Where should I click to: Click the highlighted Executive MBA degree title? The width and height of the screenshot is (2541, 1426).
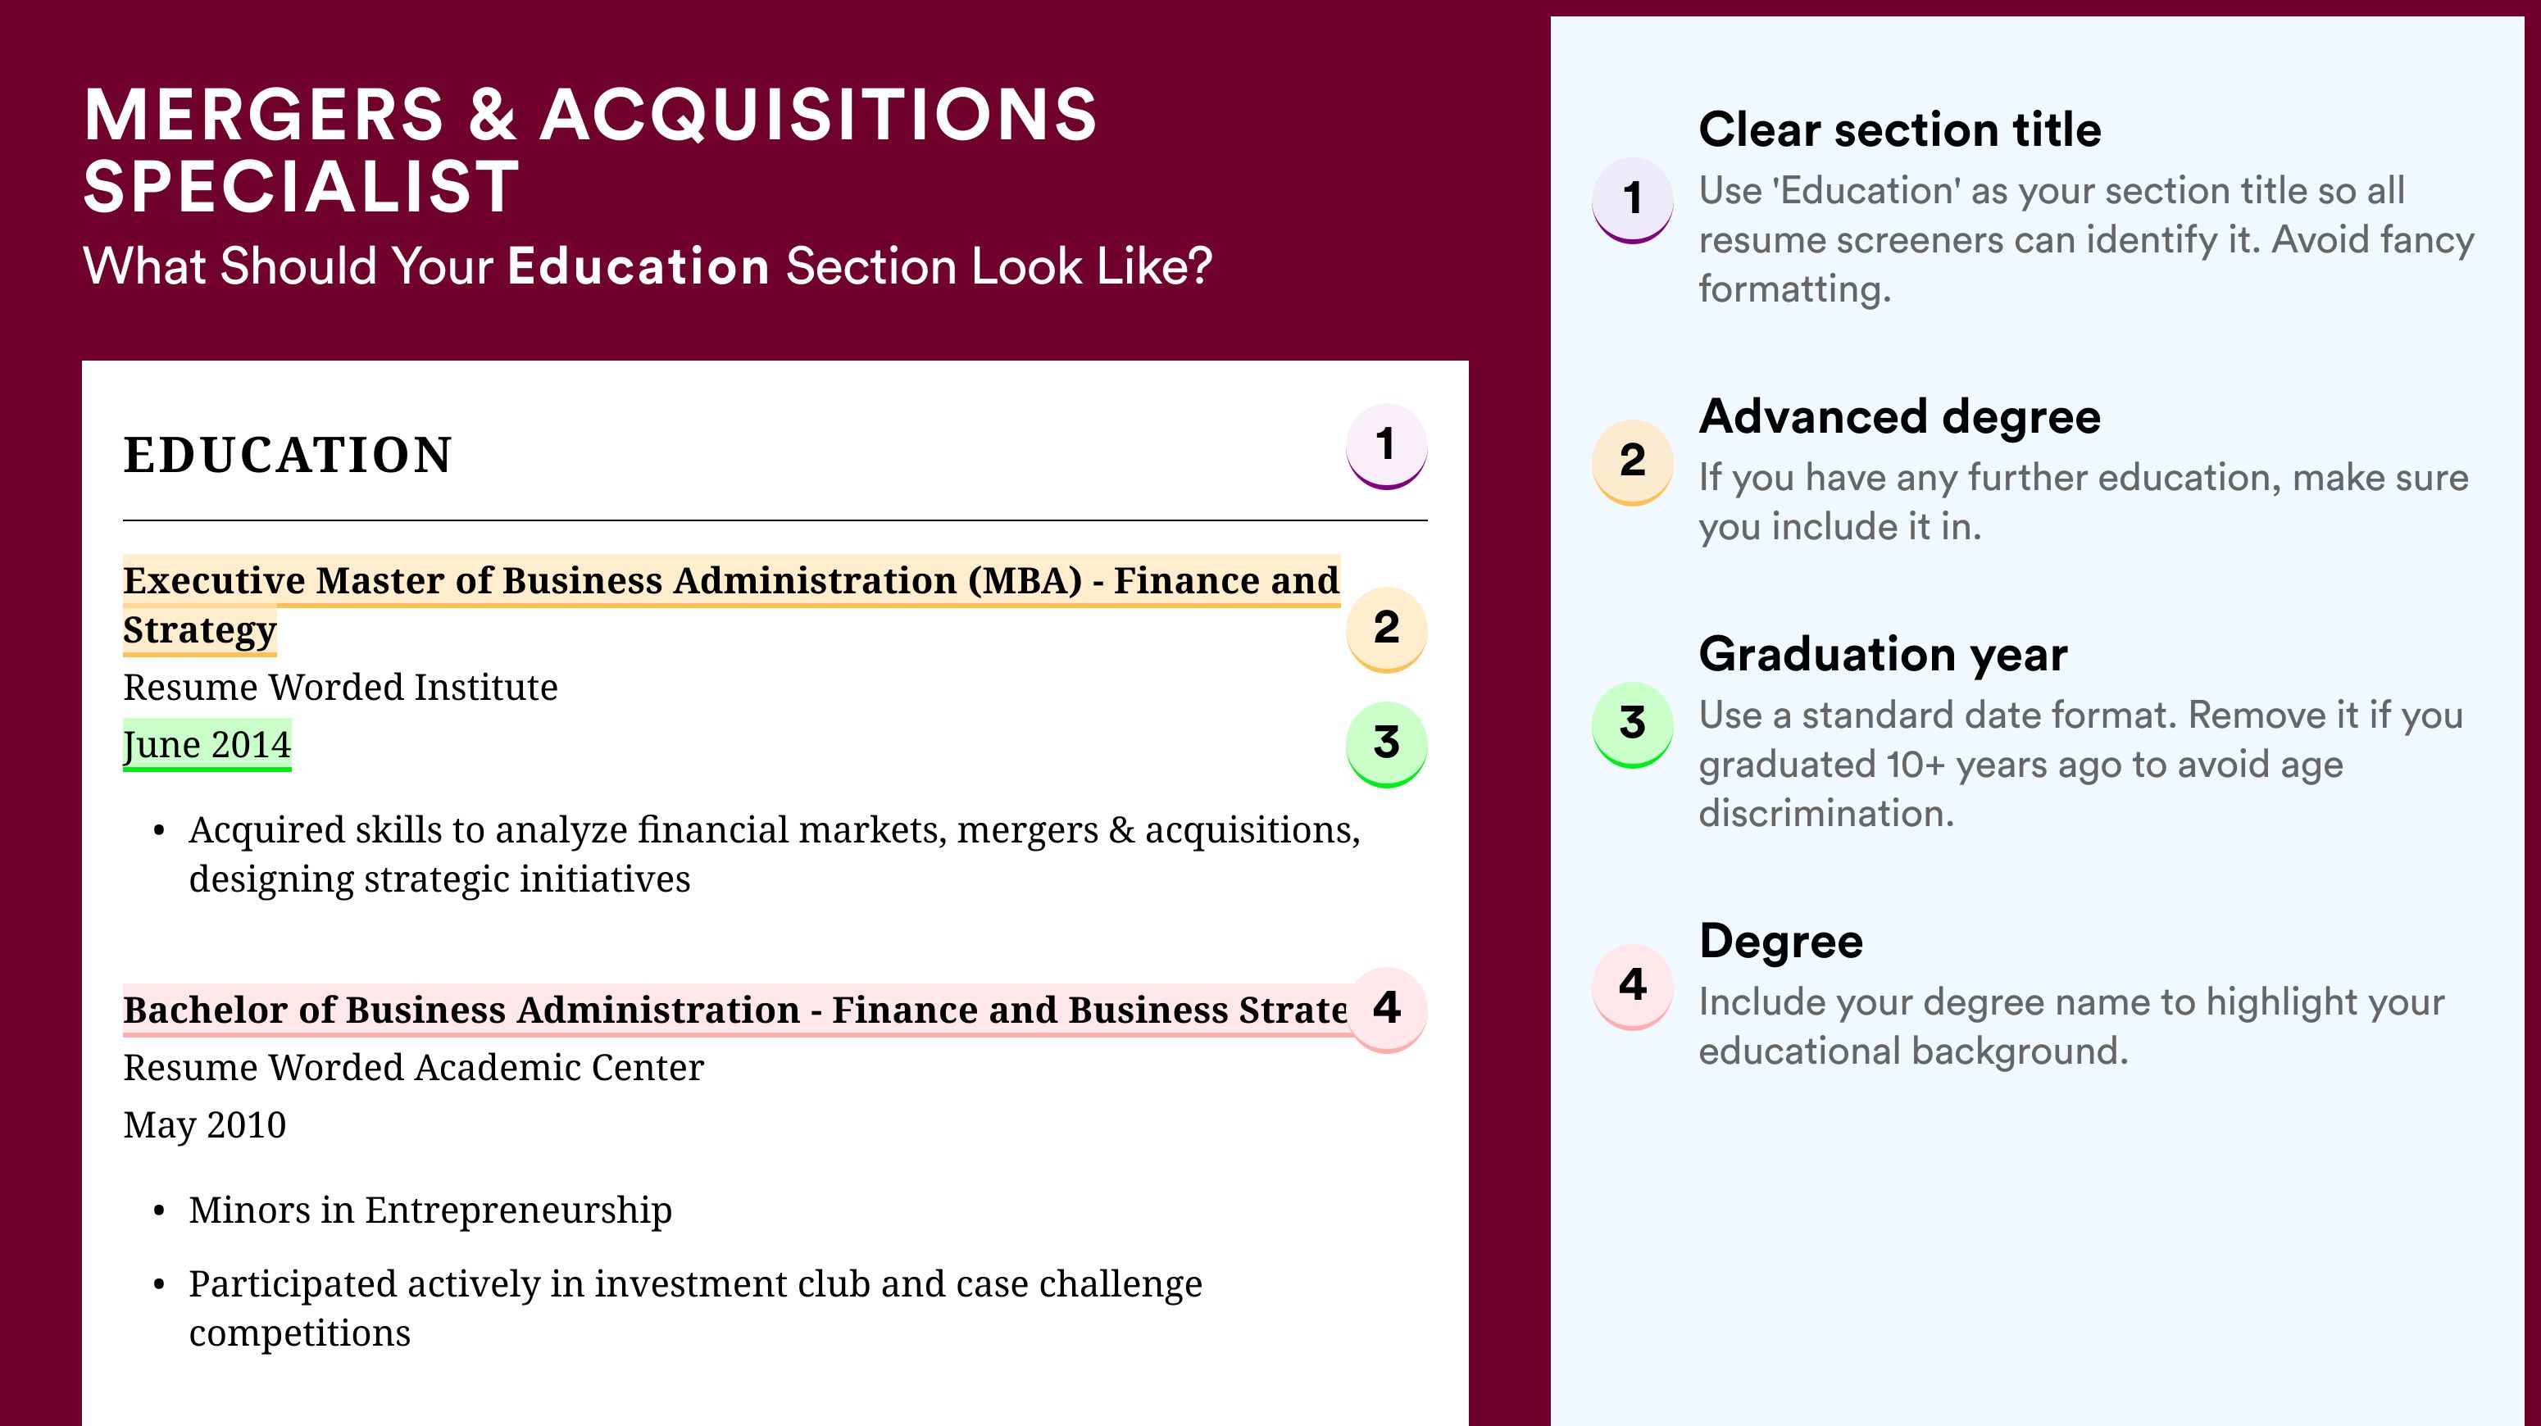click(731, 605)
